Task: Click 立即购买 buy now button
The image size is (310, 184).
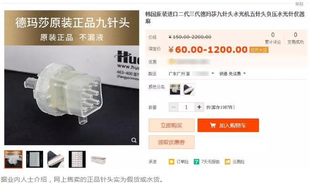Action: click(171, 125)
